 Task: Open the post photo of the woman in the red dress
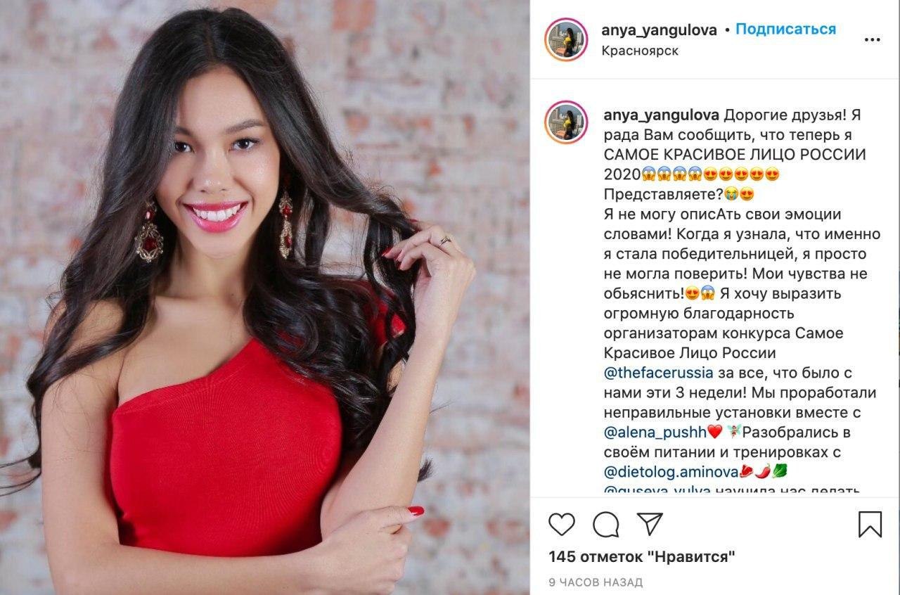(x=265, y=297)
